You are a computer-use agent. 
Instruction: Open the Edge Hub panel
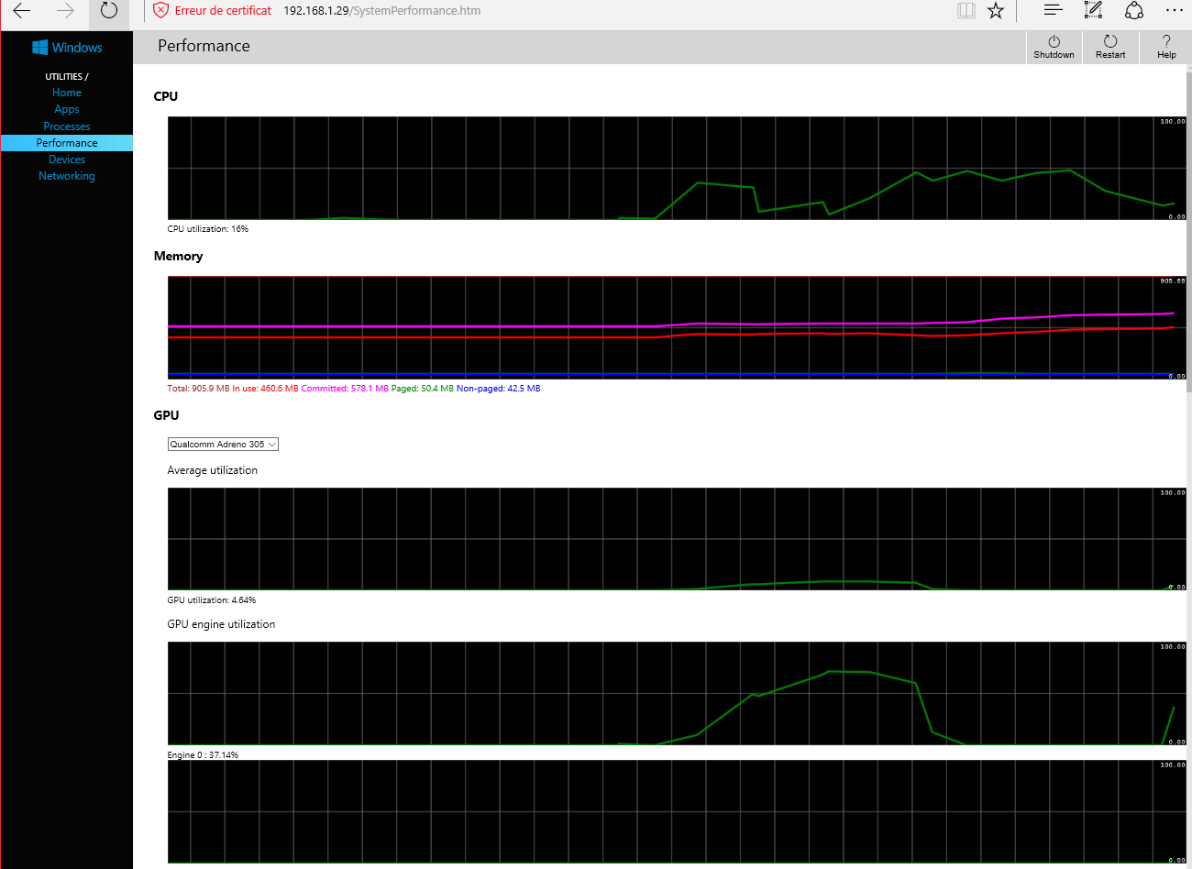tap(1053, 11)
